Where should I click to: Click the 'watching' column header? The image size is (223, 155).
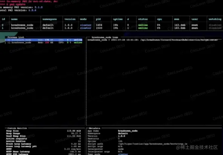click(x=215, y=19)
